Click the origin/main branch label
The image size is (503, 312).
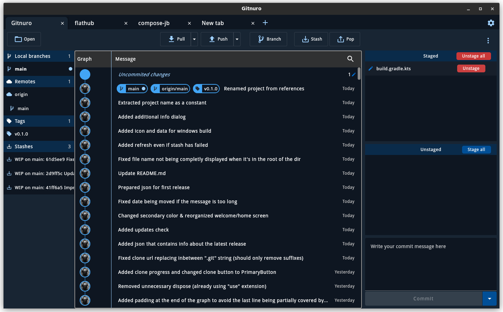tap(170, 89)
